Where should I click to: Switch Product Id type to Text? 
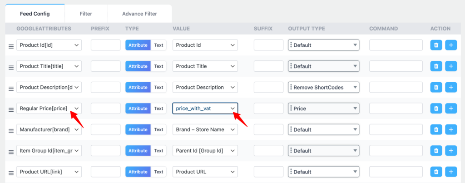point(158,45)
